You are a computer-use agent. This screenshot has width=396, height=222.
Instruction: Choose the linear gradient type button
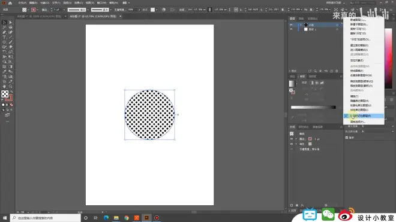(311, 83)
